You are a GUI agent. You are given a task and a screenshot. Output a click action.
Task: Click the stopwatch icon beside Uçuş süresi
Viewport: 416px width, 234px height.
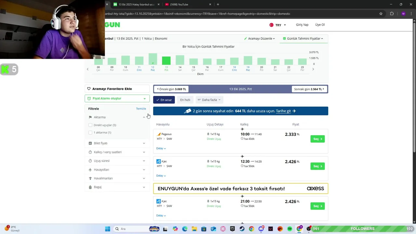coord(90,161)
